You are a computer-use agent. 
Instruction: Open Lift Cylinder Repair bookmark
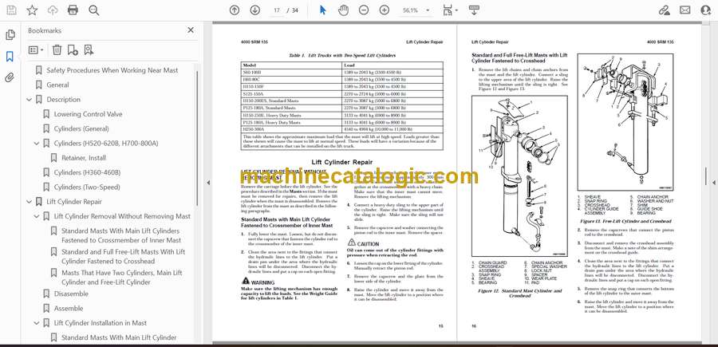point(74,202)
